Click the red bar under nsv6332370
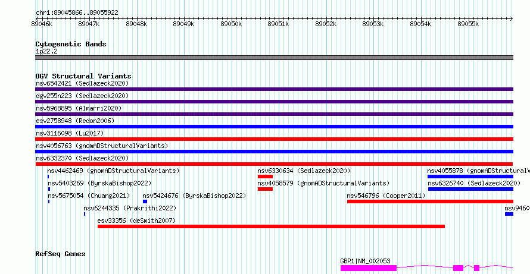 [x=274, y=164]
